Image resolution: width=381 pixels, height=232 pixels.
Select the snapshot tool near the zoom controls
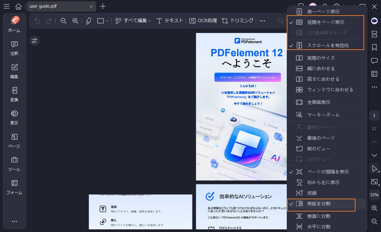[374, 181]
